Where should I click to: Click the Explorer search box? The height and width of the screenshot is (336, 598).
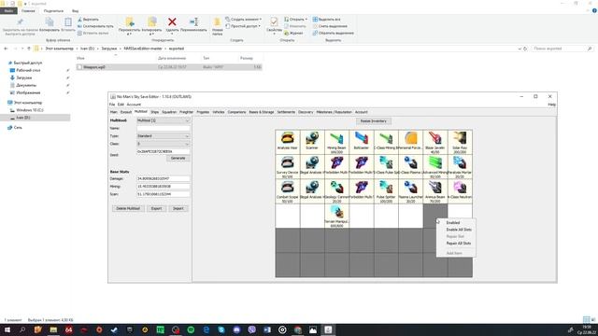point(562,49)
